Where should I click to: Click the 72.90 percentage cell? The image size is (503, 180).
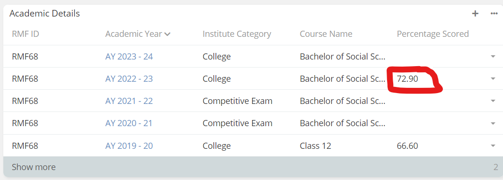[407, 79]
